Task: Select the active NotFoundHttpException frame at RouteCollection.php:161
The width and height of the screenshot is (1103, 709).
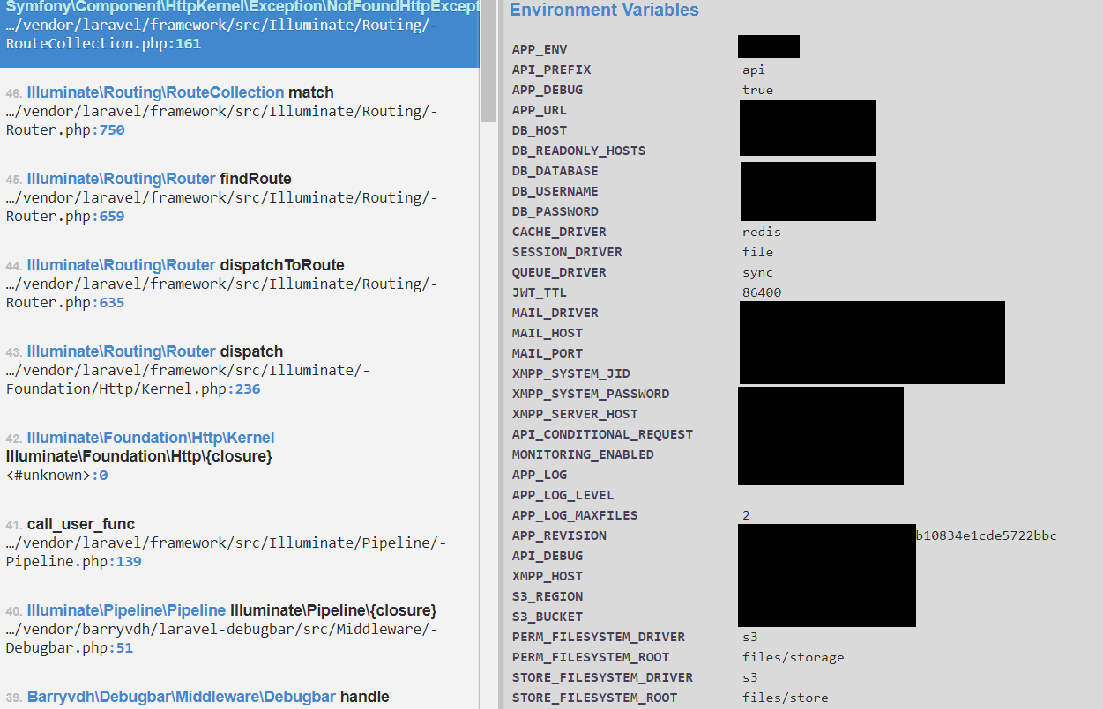Action: pyautogui.click(x=240, y=33)
